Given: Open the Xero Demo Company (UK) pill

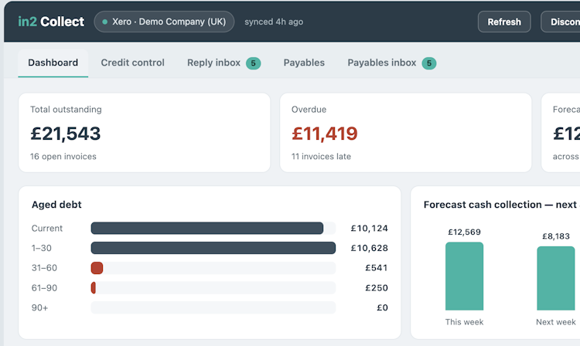Looking at the screenshot, I should (x=164, y=22).
